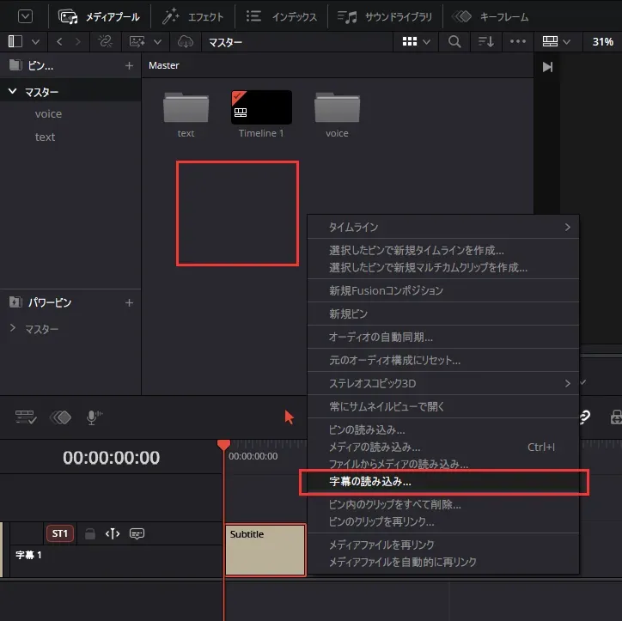622x621 pixels.
Task: Choose メディアの読み込み
Action: [x=443, y=447]
